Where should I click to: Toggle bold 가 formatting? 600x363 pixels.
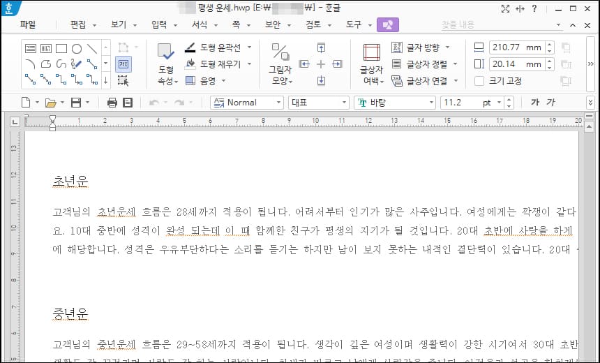coord(535,102)
